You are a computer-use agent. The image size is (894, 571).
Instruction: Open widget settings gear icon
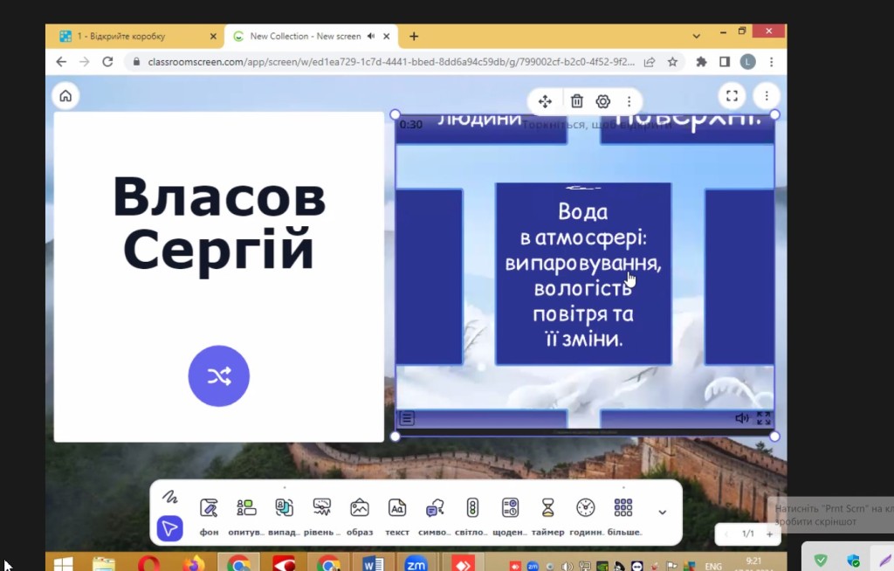pos(602,101)
